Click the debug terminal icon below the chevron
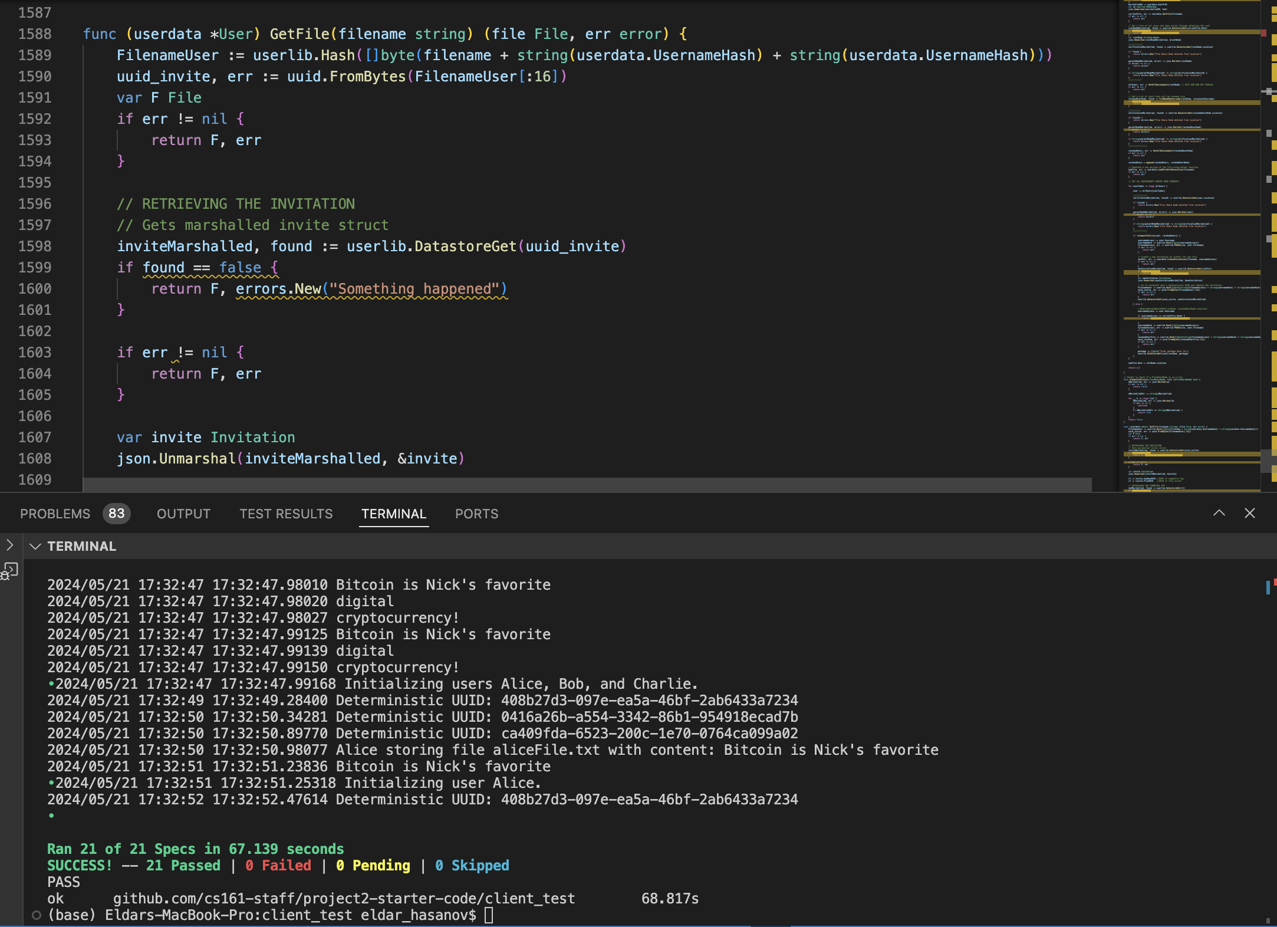Viewport: 1277px width, 927px height. [10, 571]
